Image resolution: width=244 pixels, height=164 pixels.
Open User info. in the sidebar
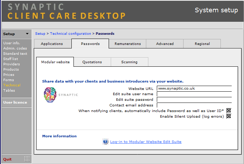click(x=12, y=43)
